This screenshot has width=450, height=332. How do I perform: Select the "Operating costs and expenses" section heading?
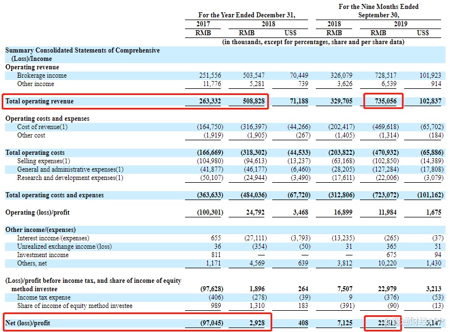47,118
